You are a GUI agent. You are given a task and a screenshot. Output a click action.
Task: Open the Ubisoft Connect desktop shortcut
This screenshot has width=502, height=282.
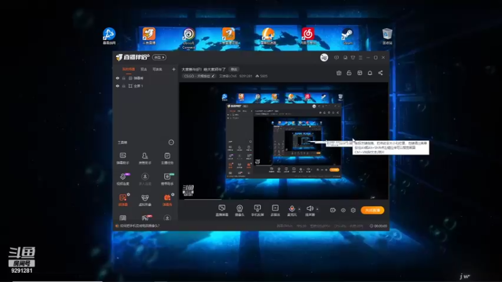tap(189, 38)
